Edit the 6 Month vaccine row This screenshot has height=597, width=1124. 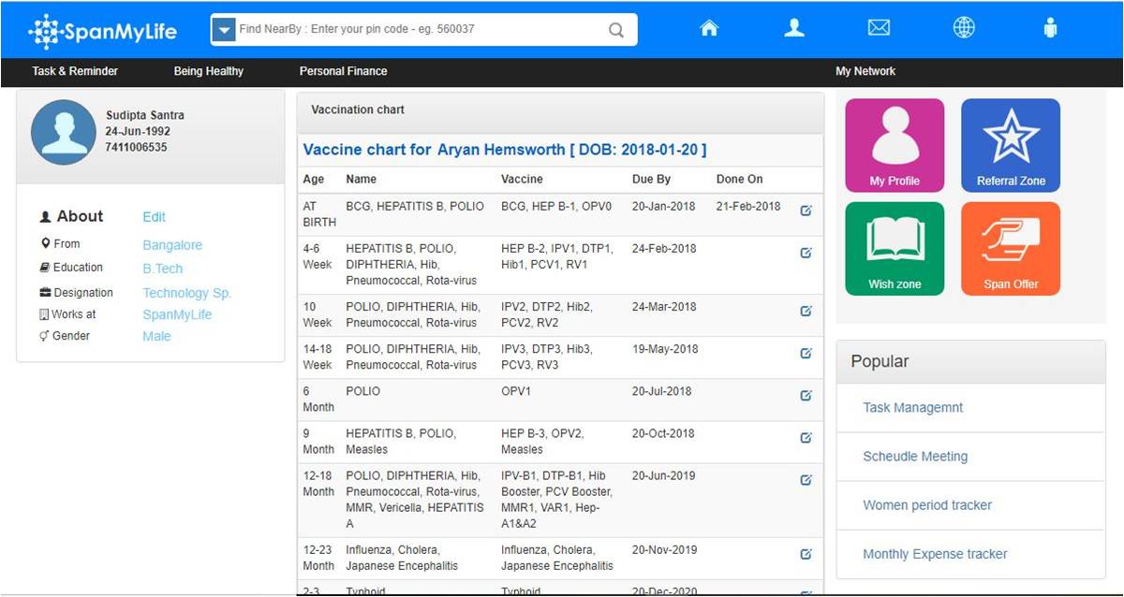[x=806, y=395]
